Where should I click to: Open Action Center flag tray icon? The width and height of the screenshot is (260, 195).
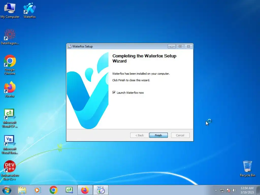point(228,190)
